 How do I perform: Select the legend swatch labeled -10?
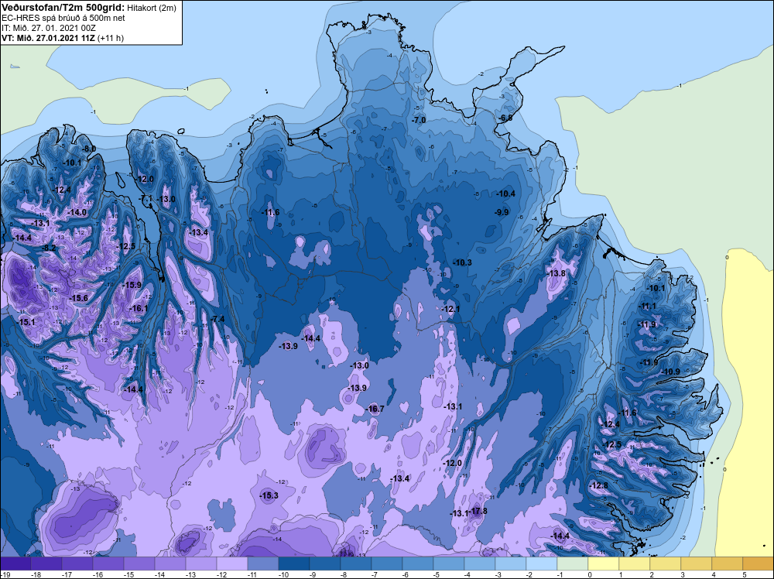pos(294,564)
